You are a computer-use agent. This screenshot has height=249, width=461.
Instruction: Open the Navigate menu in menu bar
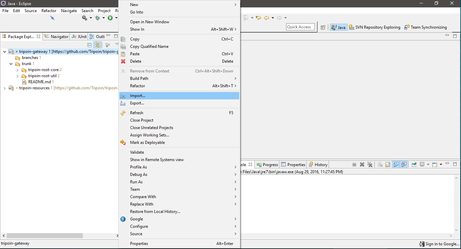[x=69, y=10]
